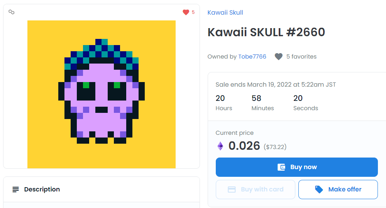Viewport: 386px width, 208px height.
Task: Click the Make offer button
Action: tap(338, 190)
